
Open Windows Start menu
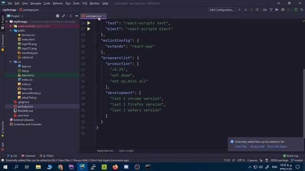pos(5,167)
